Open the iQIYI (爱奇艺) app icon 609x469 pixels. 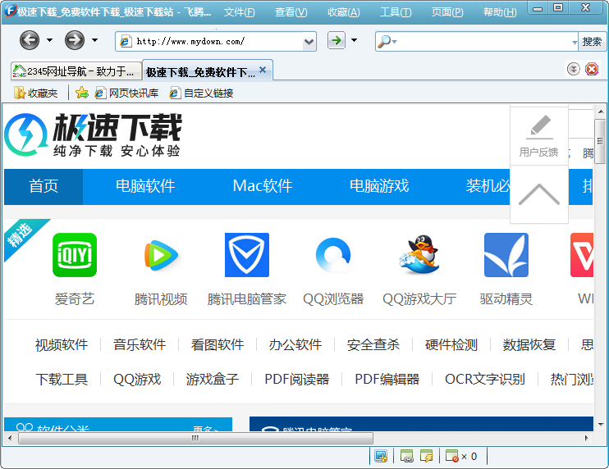(x=75, y=255)
